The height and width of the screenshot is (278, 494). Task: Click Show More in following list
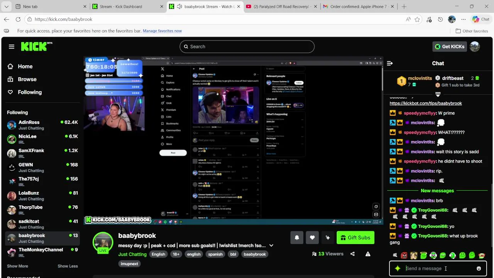(17, 266)
